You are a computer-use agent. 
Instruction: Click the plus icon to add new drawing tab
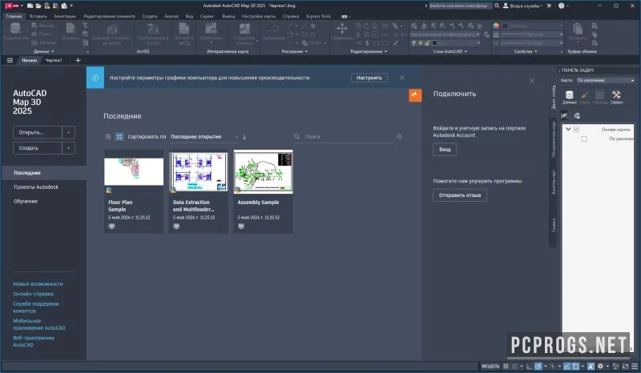(78, 61)
